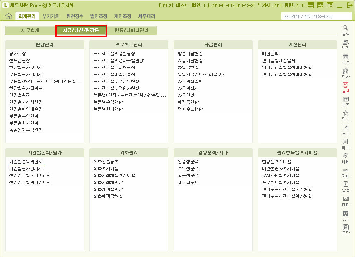Viewport: 355px width, 257px height.
Task: Open the 노트 note icon
Action: pos(346,130)
